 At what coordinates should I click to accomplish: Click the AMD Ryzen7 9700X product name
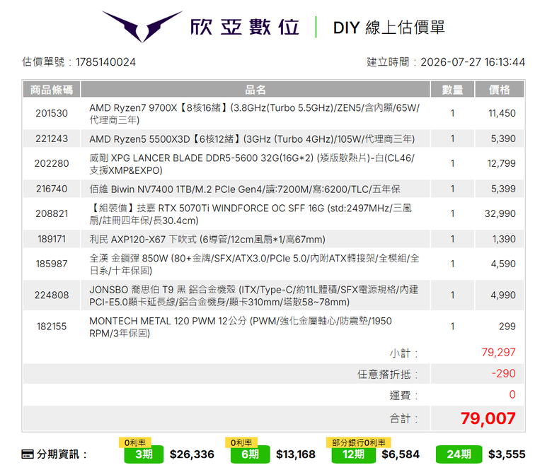(255, 114)
